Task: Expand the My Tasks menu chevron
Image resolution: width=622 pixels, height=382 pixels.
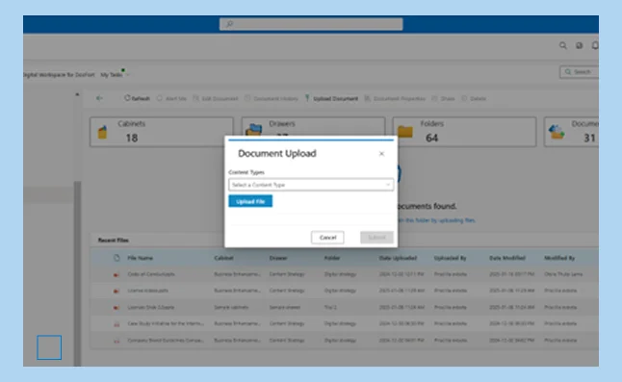Action: point(128,75)
